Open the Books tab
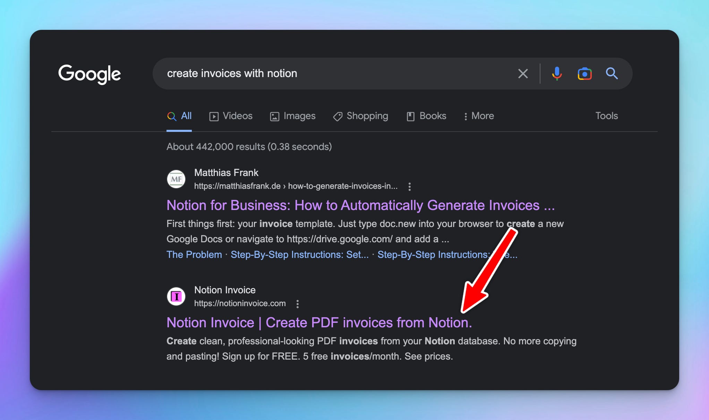Image resolution: width=709 pixels, height=420 pixels. point(426,116)
